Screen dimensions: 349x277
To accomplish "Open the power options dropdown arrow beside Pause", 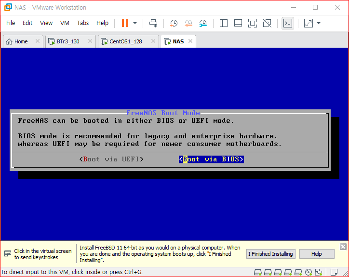I will 135,23.
